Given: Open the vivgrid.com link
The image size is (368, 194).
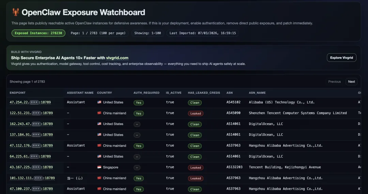Looking at the screenshot, I should click(x=117, y=58).
